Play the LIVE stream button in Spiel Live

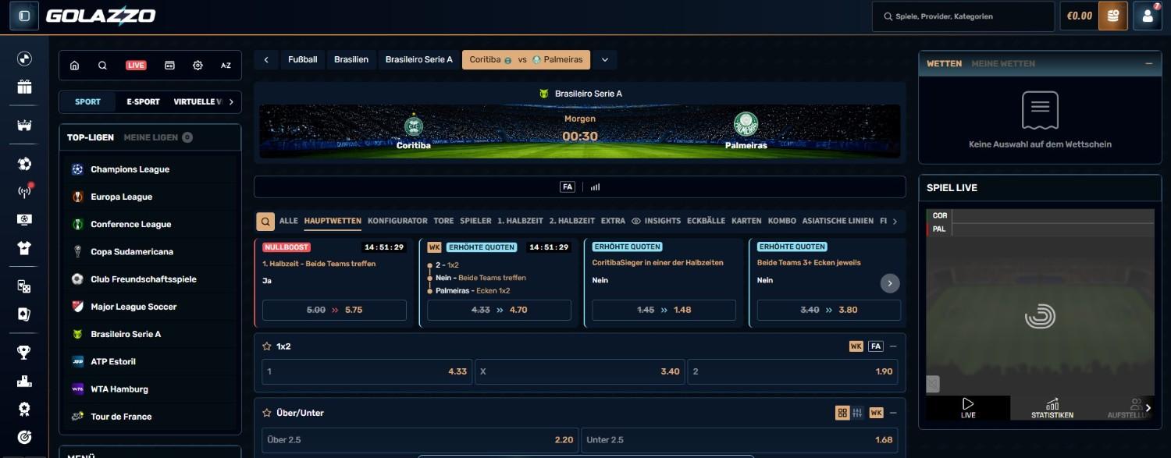pos(968,408)
